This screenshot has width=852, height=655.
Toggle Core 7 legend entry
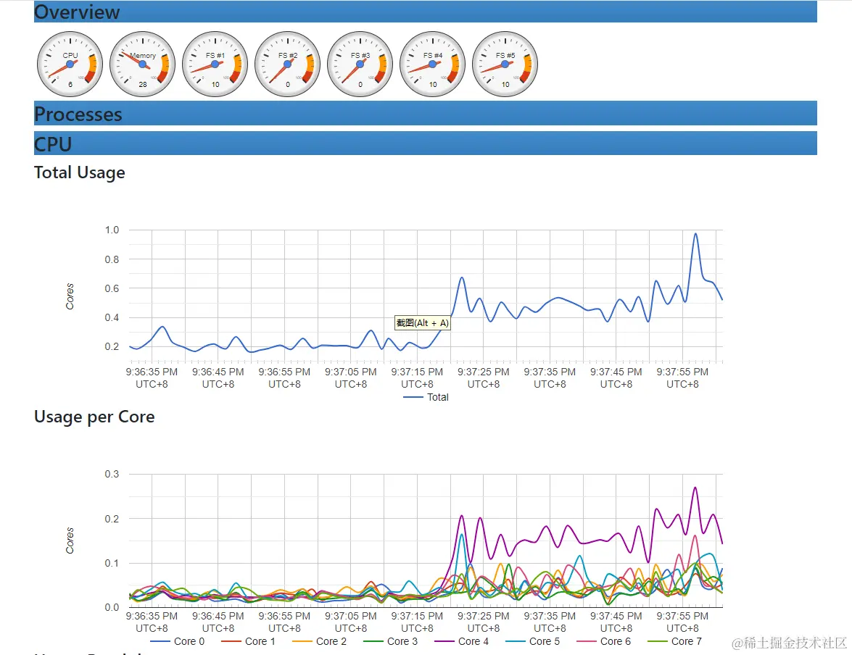(x=674, y=641)
